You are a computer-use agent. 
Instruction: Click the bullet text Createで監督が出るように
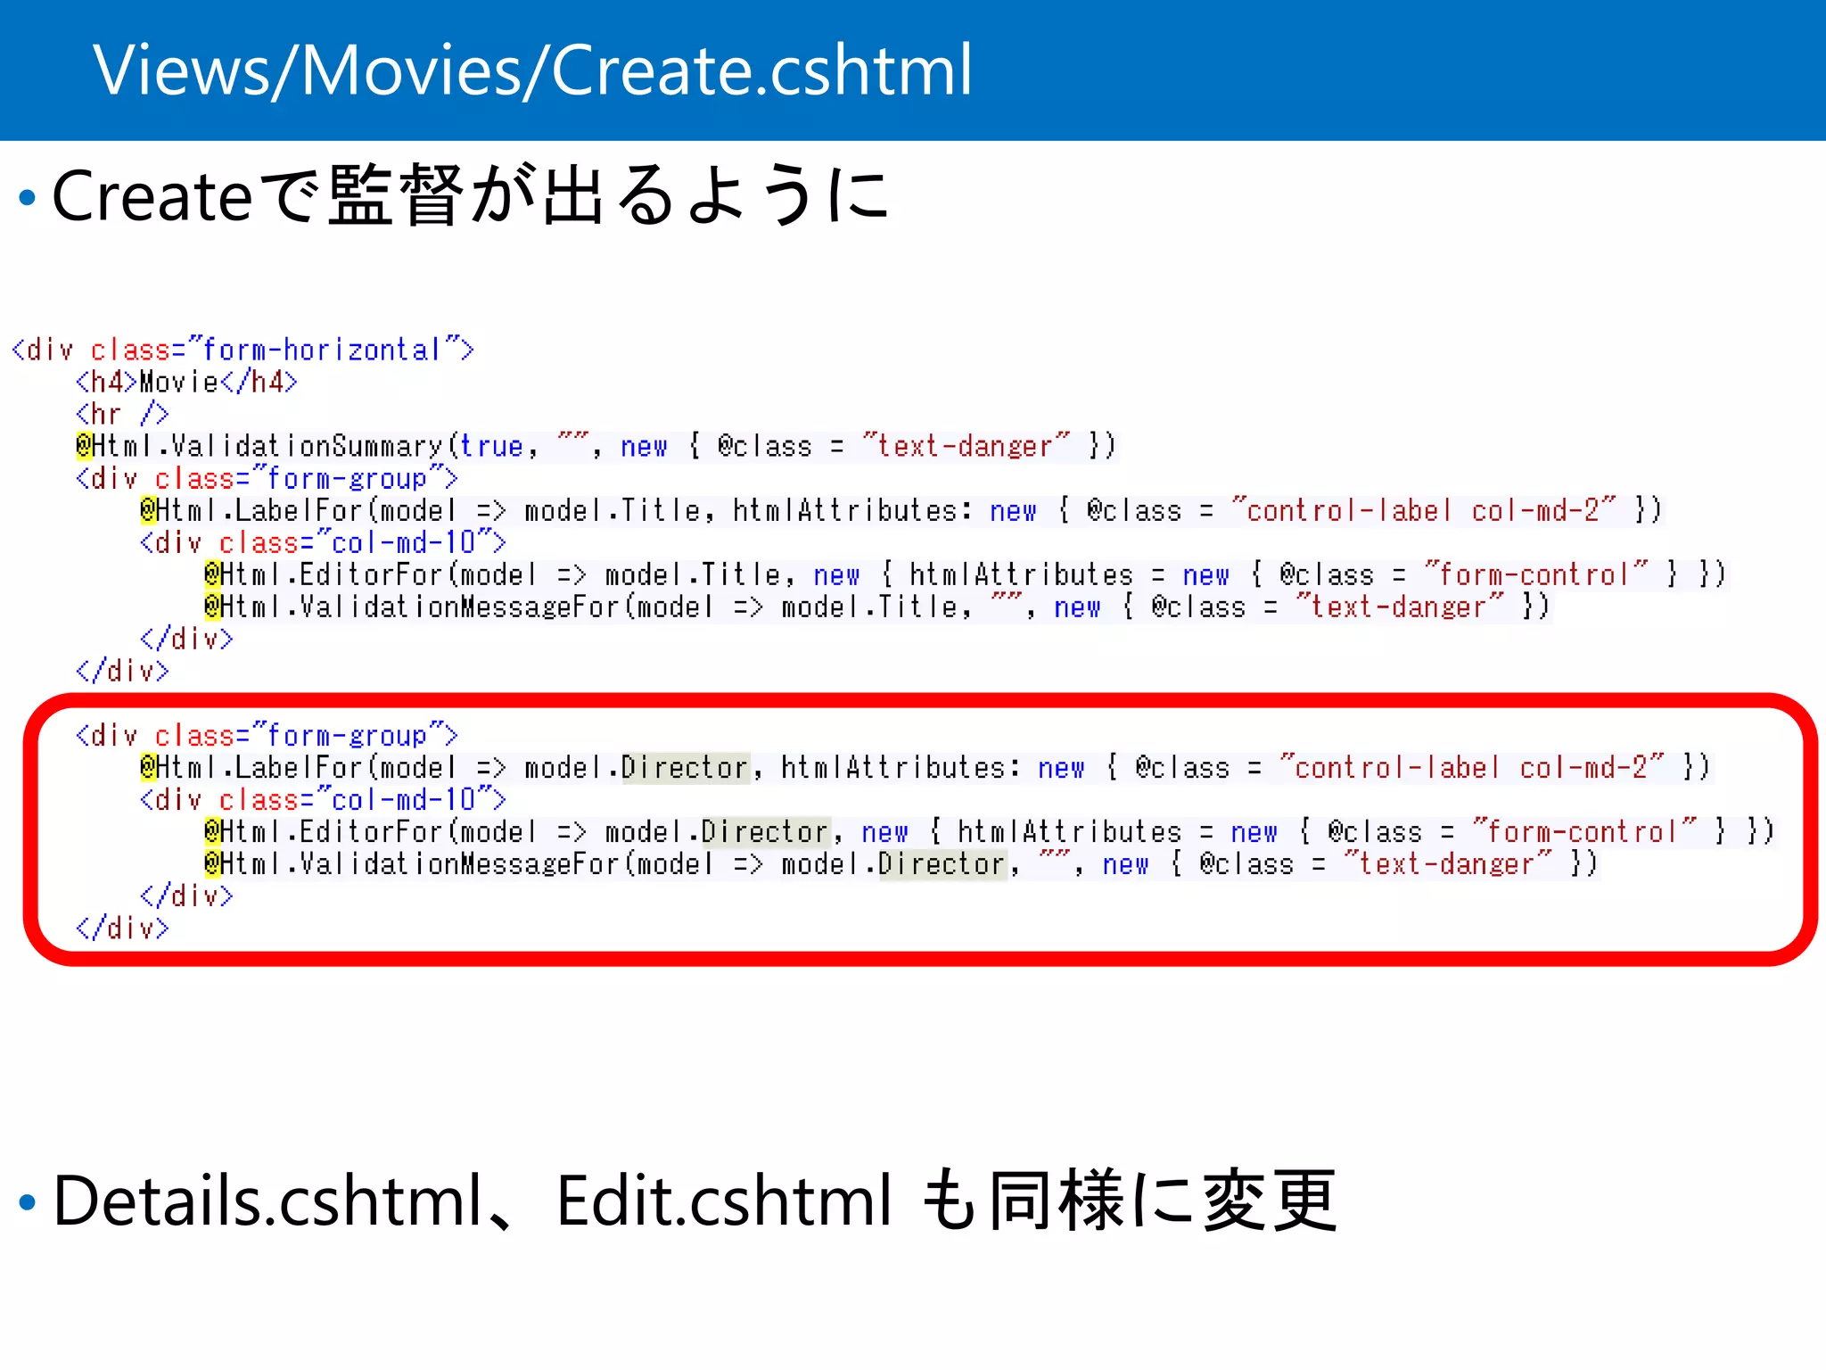click(470, 194)
